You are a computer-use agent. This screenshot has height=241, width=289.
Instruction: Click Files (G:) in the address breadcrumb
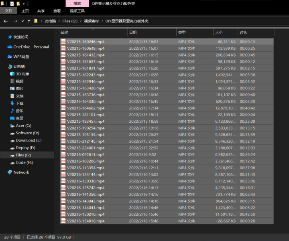[70, 21]
